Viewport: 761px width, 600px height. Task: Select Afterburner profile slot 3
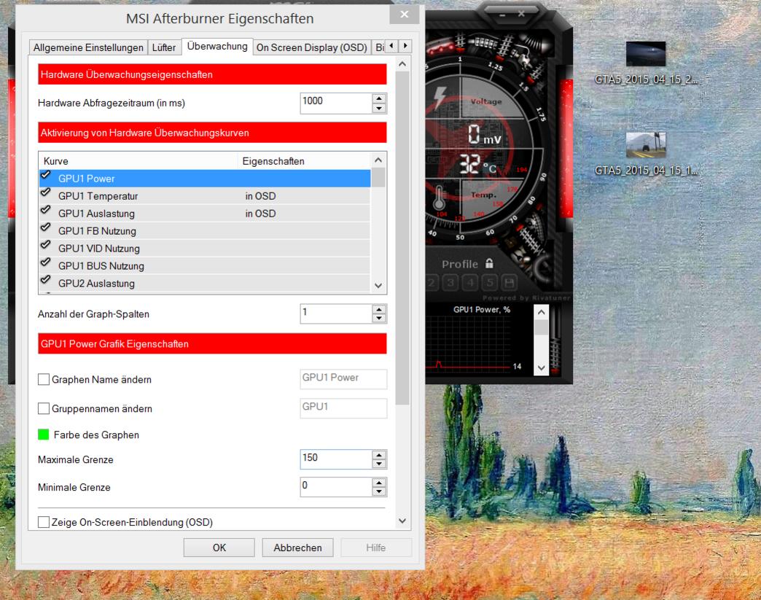[451, 283]
